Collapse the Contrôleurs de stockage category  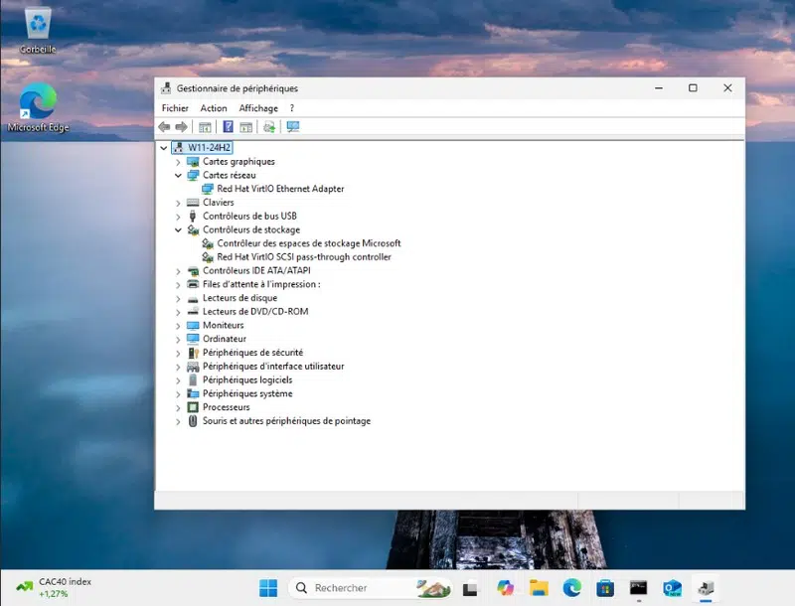(179, 229)
